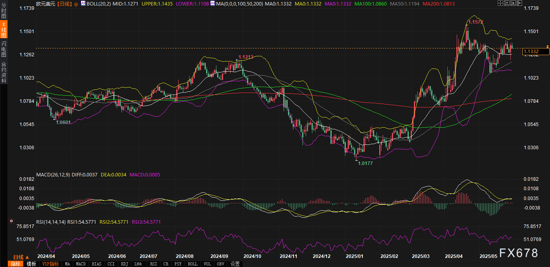Click the VIP指标 button
Screen dimensions: 550x267
[x=50, y=264]
